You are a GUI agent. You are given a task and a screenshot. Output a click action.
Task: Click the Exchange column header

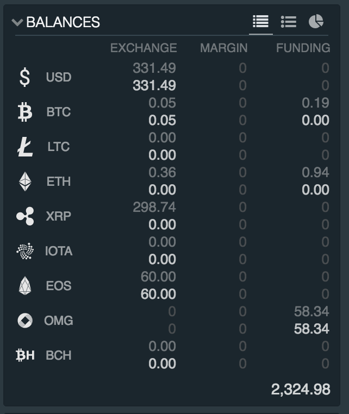pyautogui.click(x=144, y=48)
